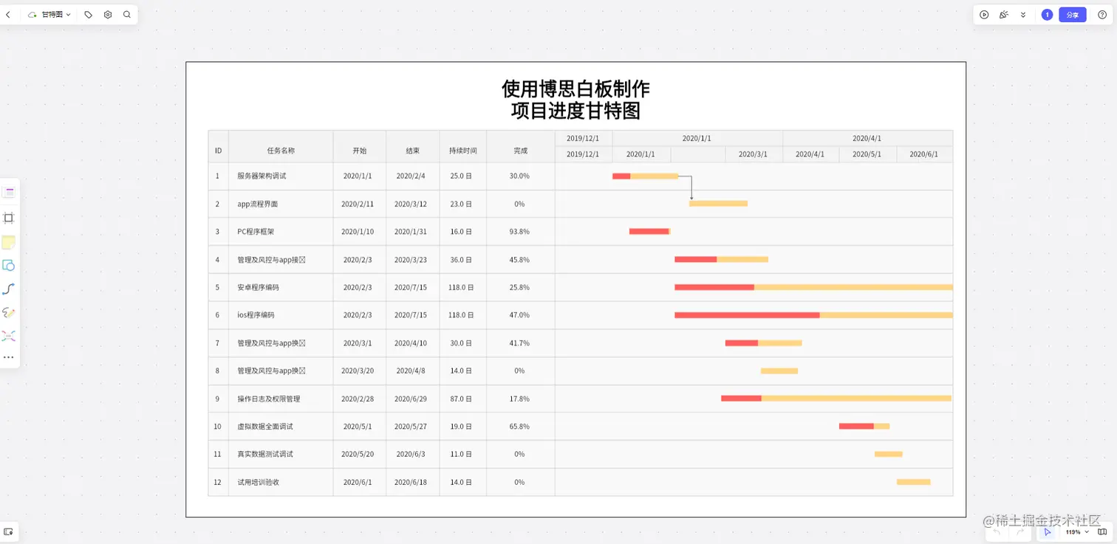1117x544 pixels.
Task: Click the 持续时间 column header
Action: click(x=462, y=151)
